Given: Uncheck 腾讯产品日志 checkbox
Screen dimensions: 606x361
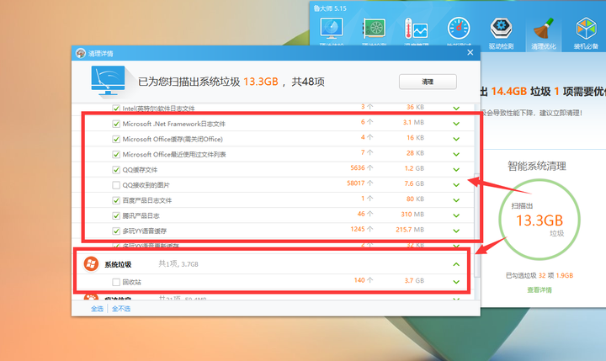Looking at the screenshot, I should click(116, 215).
